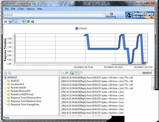
Task: Click the log scrollbar up arrow
Action: tap(153, 78)
